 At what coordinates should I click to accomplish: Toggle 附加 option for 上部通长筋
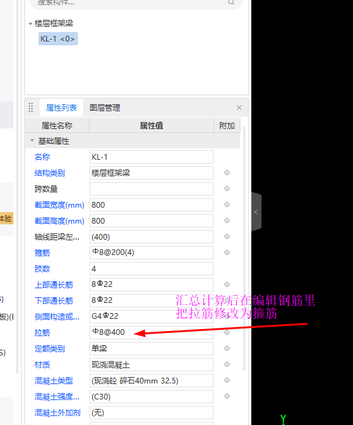coord(227,284)
